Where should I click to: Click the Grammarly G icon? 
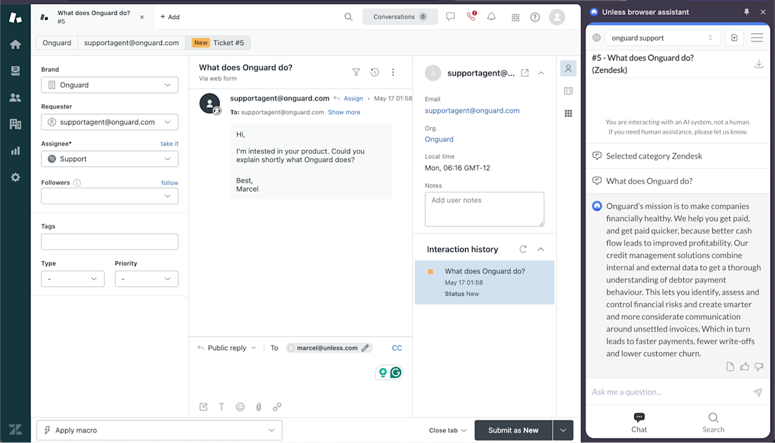point(396,373)
